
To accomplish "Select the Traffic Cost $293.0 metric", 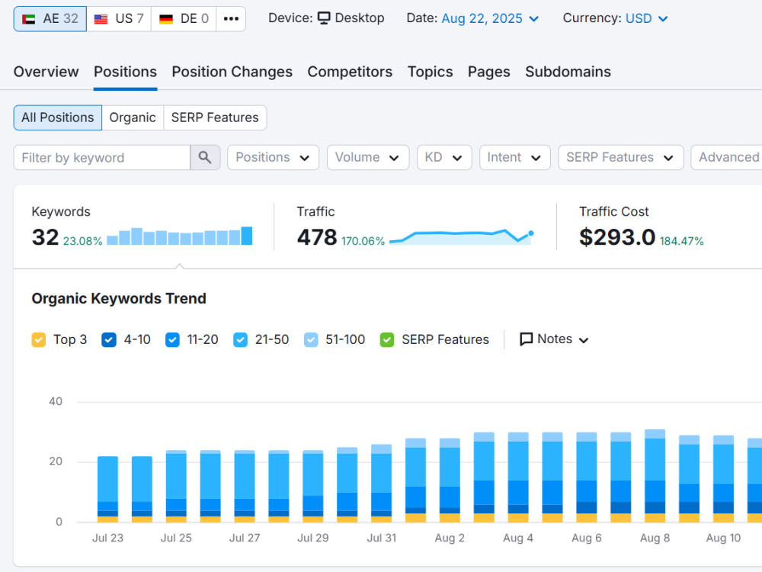I will click(617, 237).
